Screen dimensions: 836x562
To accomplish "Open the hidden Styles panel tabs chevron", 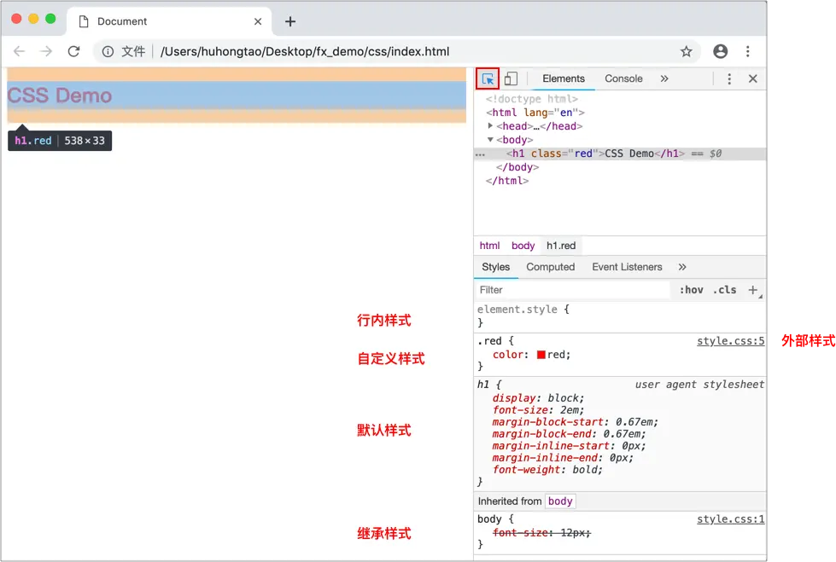I will [x=682, y=266].
